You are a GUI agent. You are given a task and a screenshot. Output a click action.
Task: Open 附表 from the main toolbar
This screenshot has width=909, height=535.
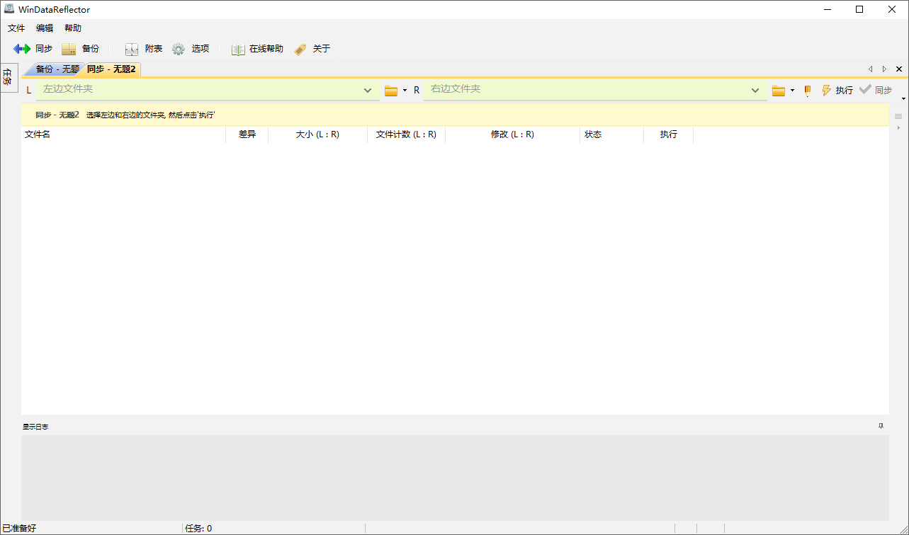click(x=144, y=49)
